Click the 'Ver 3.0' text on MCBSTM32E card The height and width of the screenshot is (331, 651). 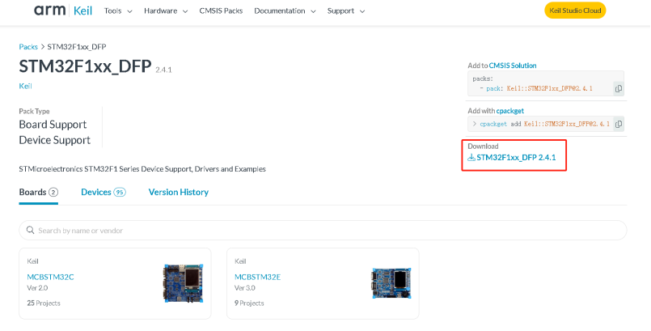245,288
